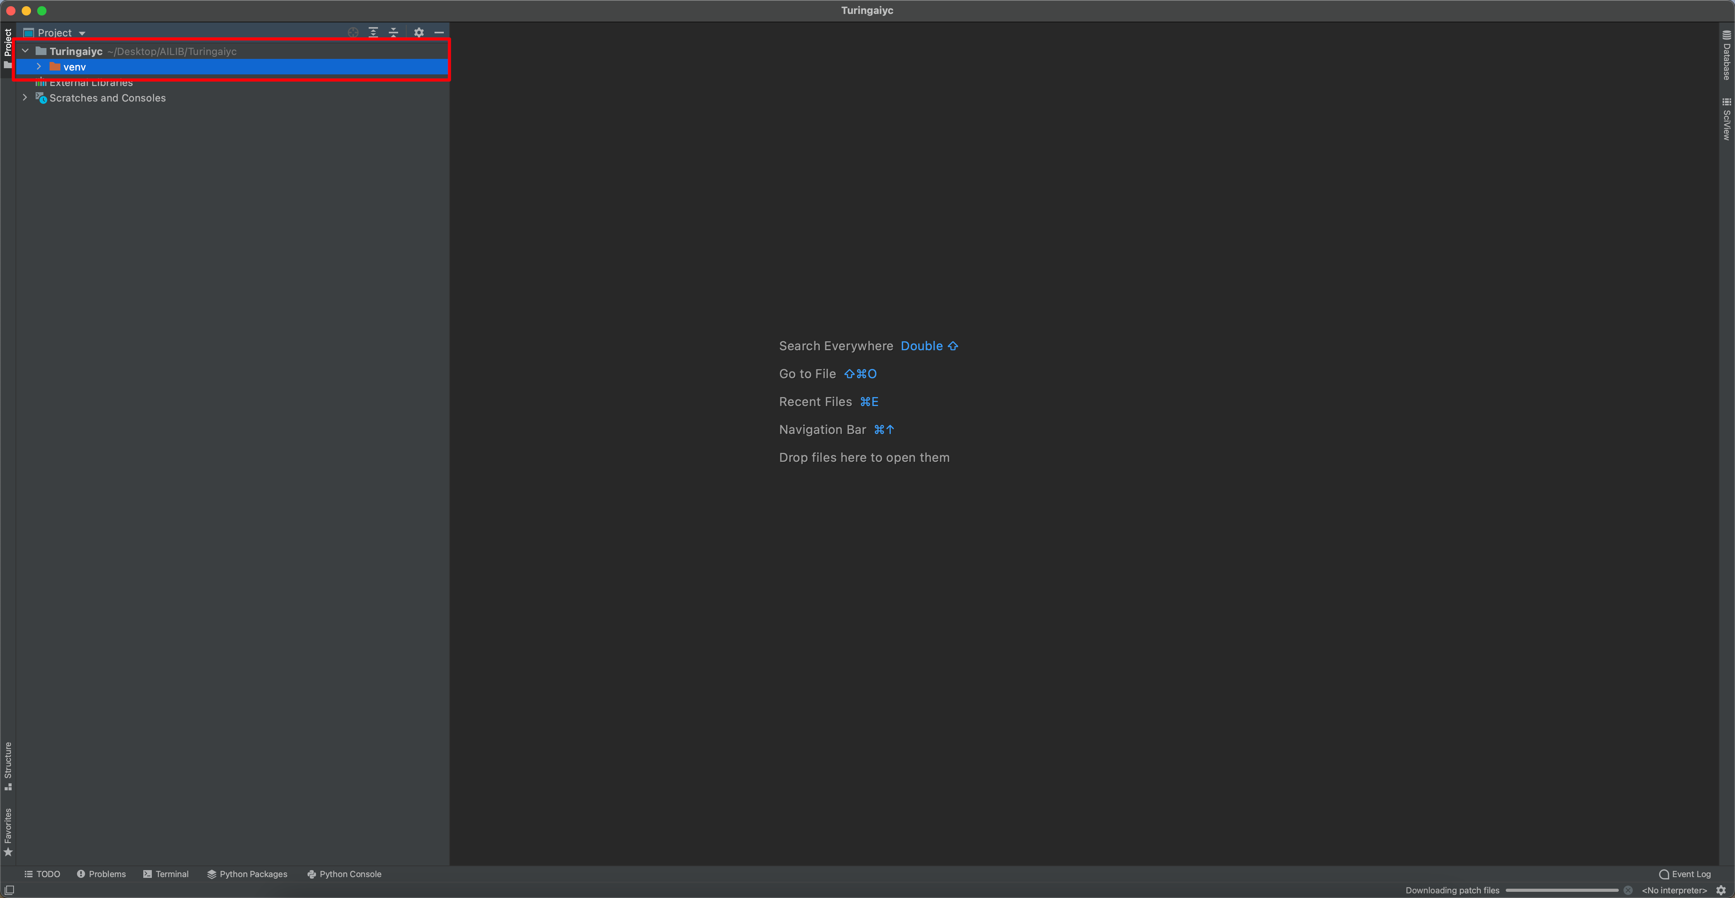Cancel the patch files download
Viewport: 1735px width, 898px height.
[x=1627, y=890]
